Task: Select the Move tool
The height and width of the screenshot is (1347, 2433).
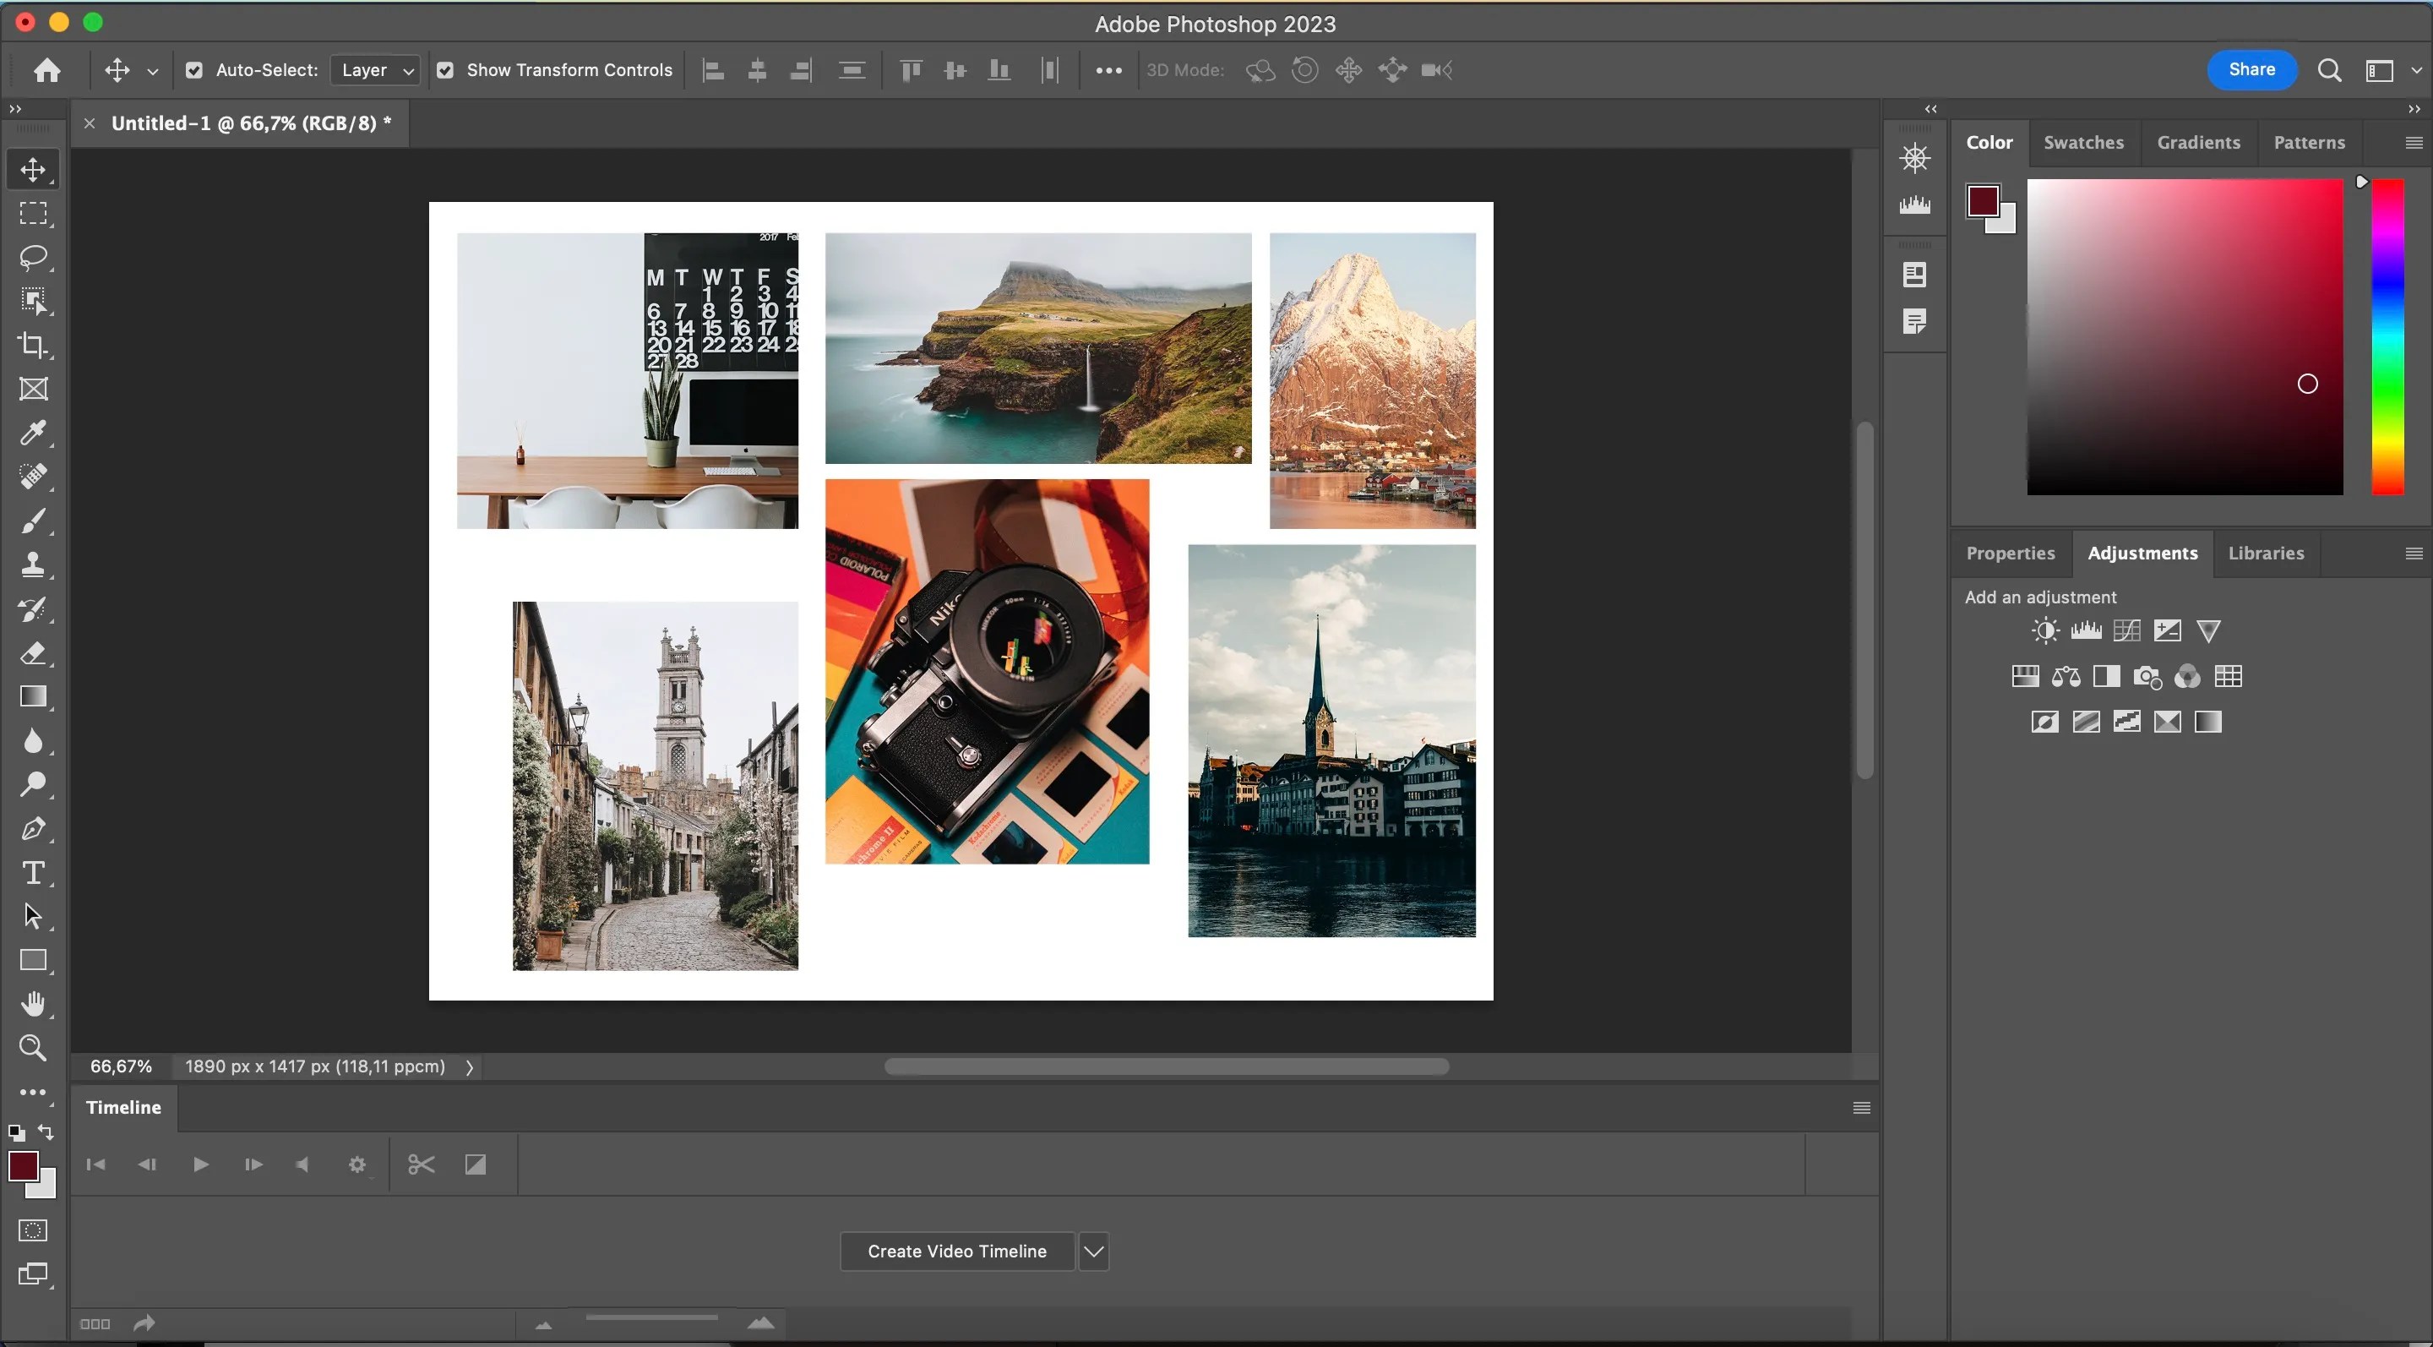Action: click(33, 169)
